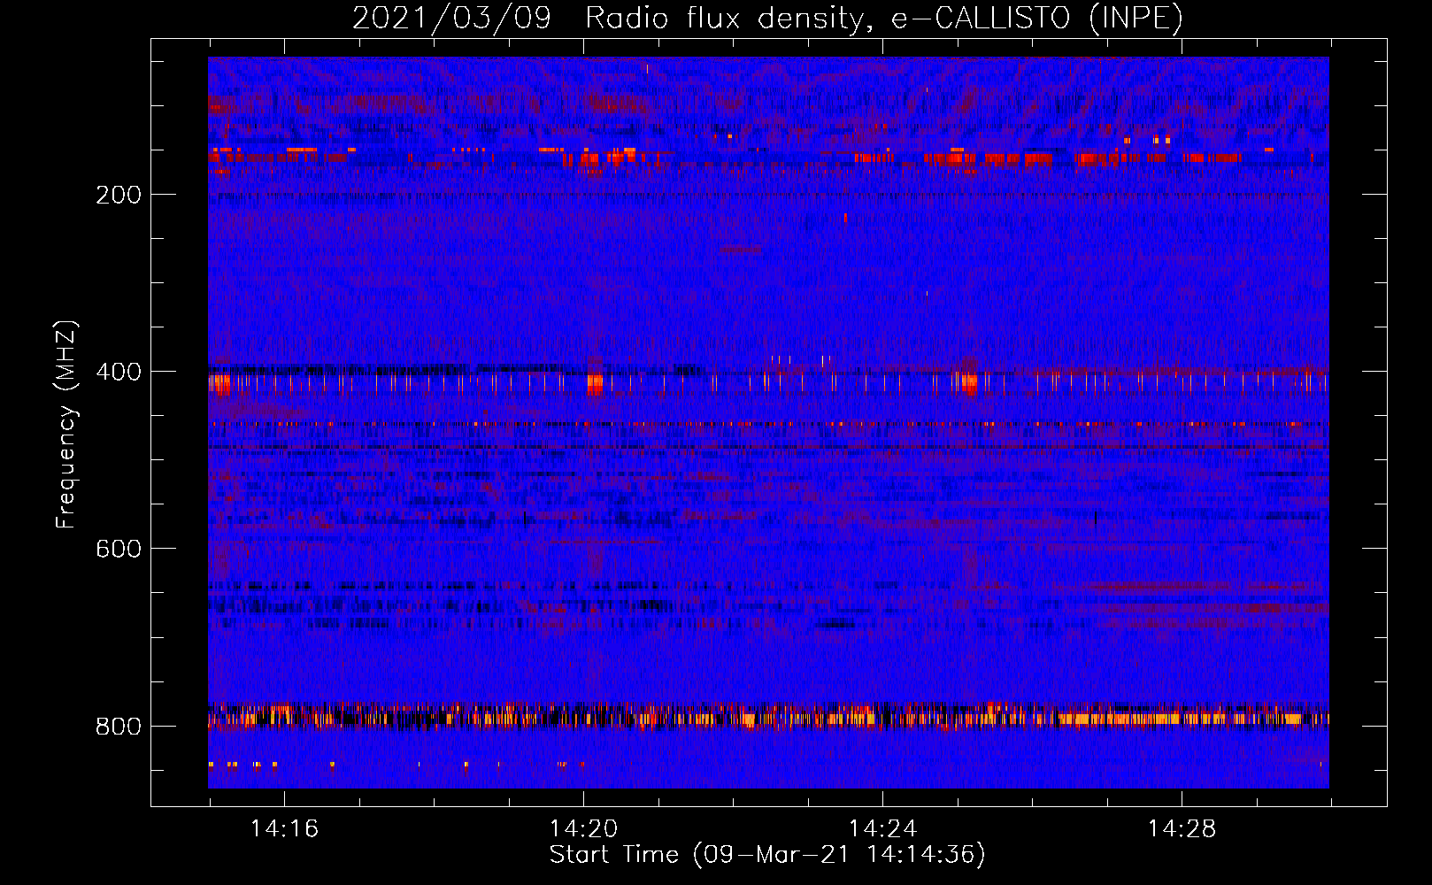The image size is (1432, 885).
Task: Click the 14:20 time axis label
Action: (x=583, y=828)
